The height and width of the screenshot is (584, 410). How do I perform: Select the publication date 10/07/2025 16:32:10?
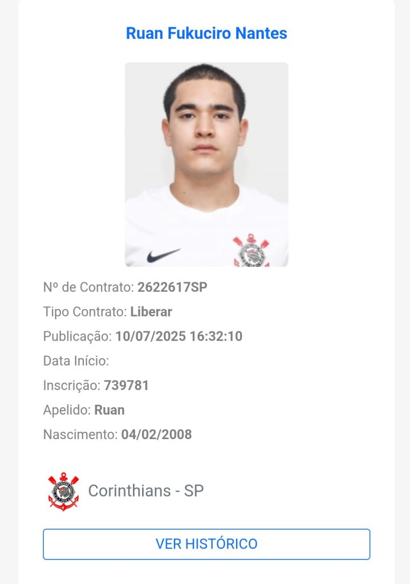(x=178, y=336)
